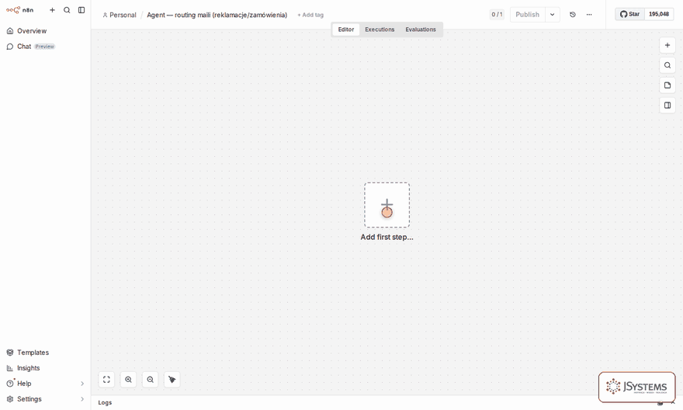Viewport: 683px width, 410px height.
Task: Open Templates in the sidebar
Action: click(x=45, y=353)
